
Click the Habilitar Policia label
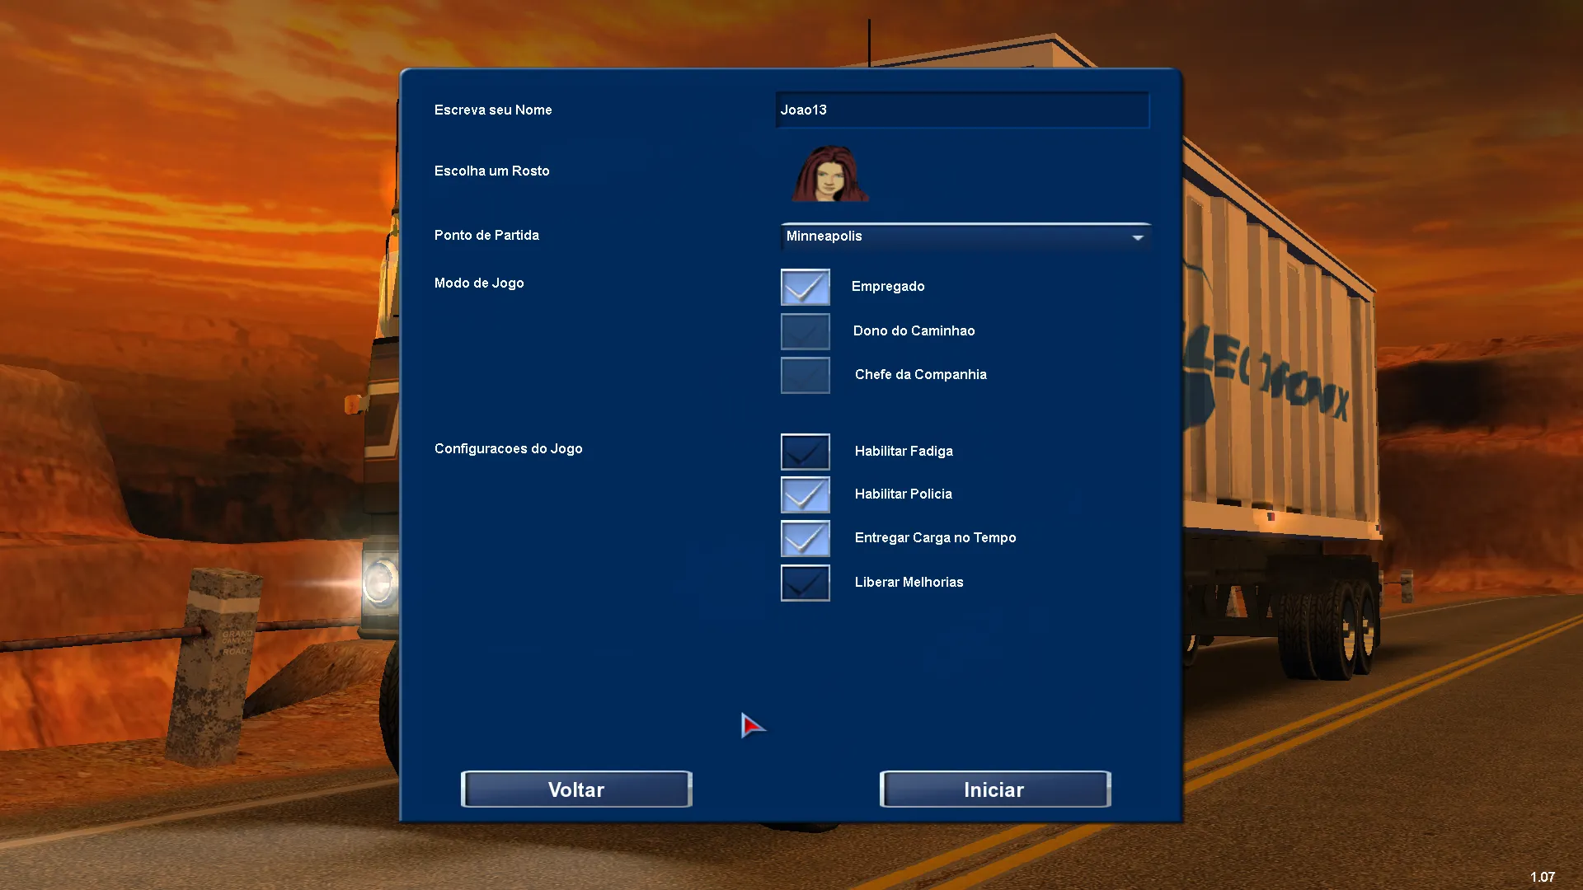(903, 494)
